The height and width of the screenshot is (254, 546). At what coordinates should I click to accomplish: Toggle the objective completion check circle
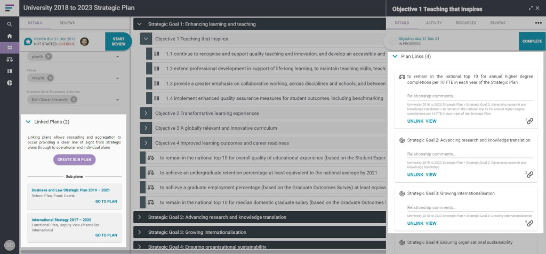[x=392, y=41]
